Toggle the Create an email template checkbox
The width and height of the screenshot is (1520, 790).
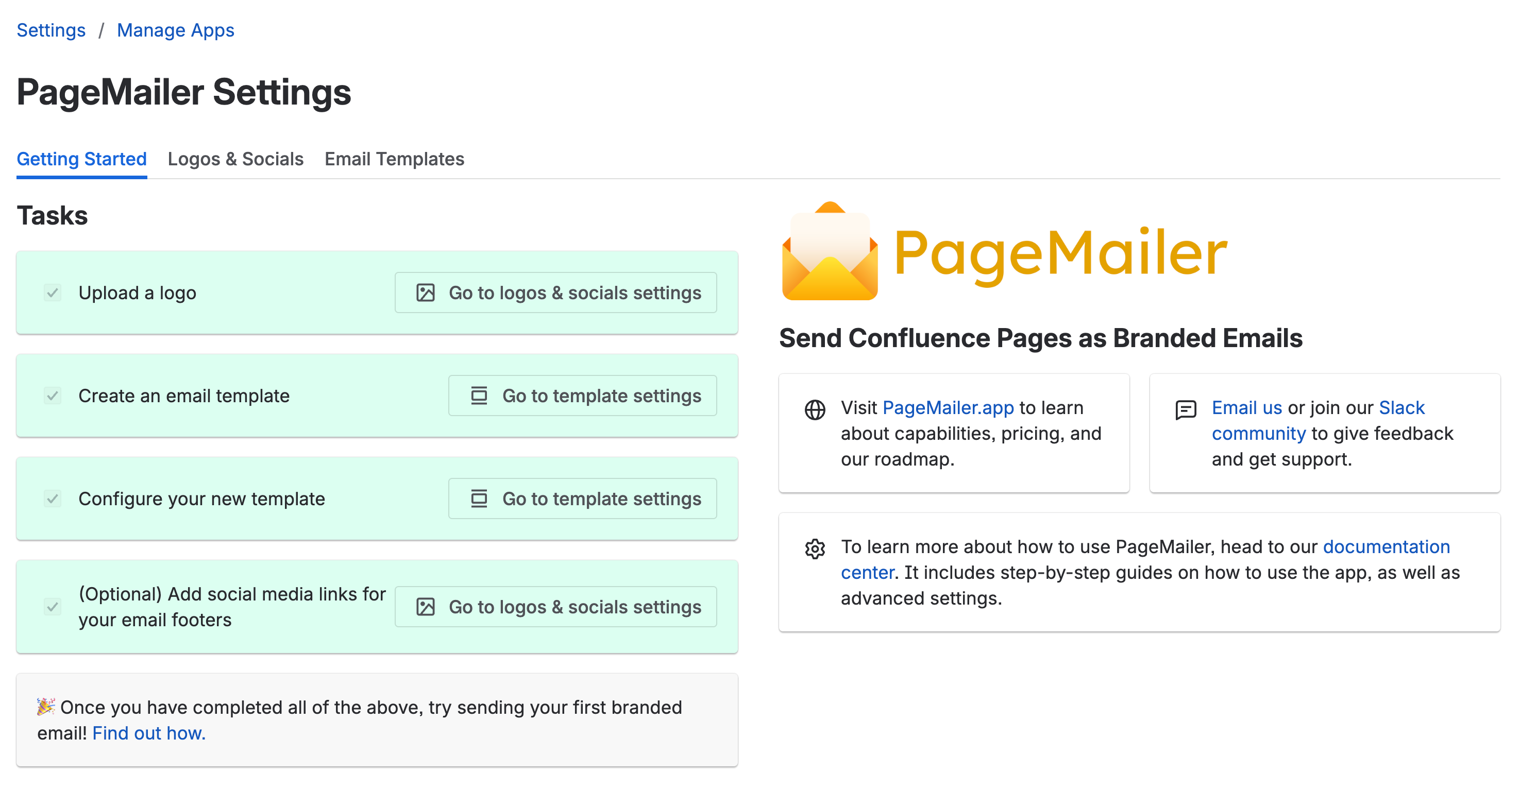tap(53, 395)
